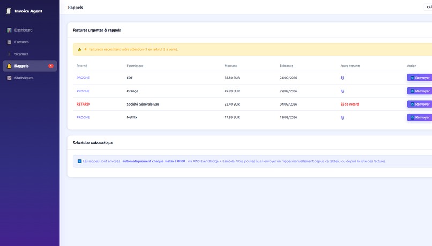
Task: Click the 5j de retard value
Action: click(350, 104)
